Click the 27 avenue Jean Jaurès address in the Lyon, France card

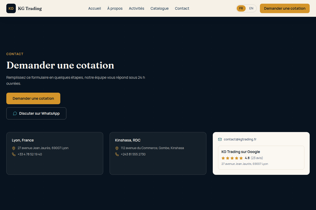pyautogui.click(x=43, y=148)
